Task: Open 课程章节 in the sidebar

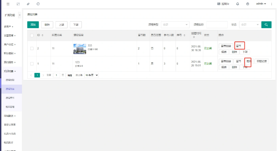Action: [x=10, y=98]
